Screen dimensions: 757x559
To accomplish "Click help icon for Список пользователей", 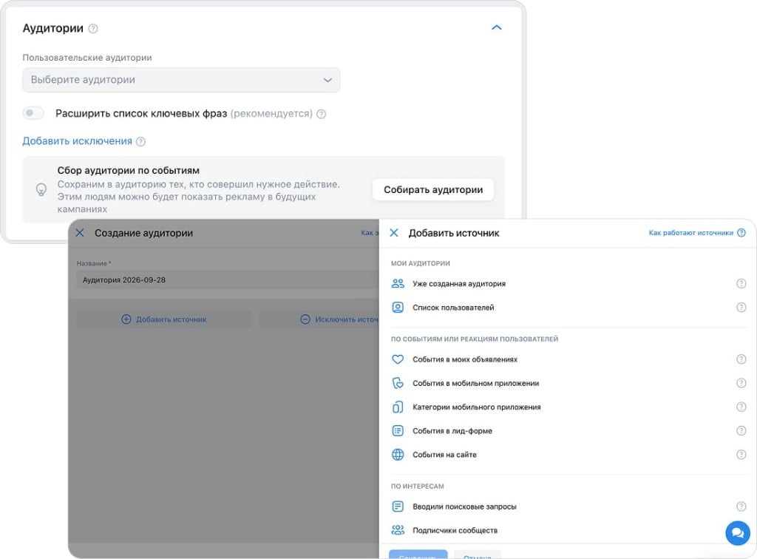I will [x=741, y=308].
